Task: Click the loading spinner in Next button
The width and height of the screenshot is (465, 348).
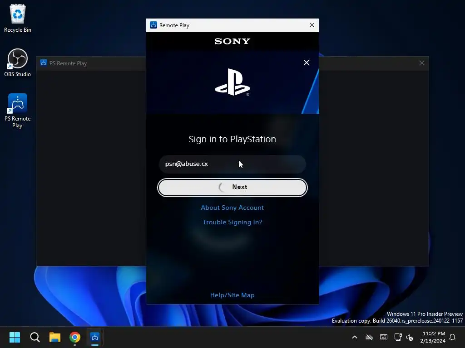Action: click(x=222, y=187)
